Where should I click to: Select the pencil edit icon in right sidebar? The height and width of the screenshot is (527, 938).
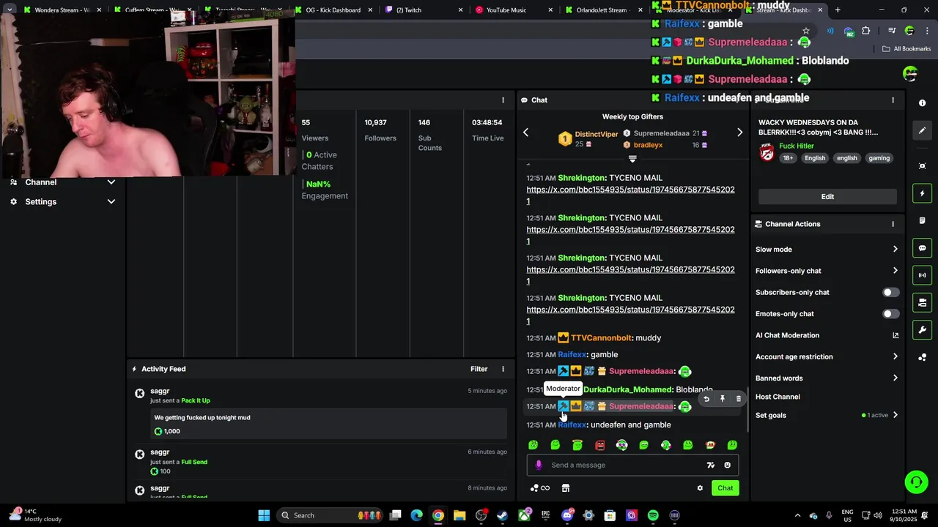[923, 130]
